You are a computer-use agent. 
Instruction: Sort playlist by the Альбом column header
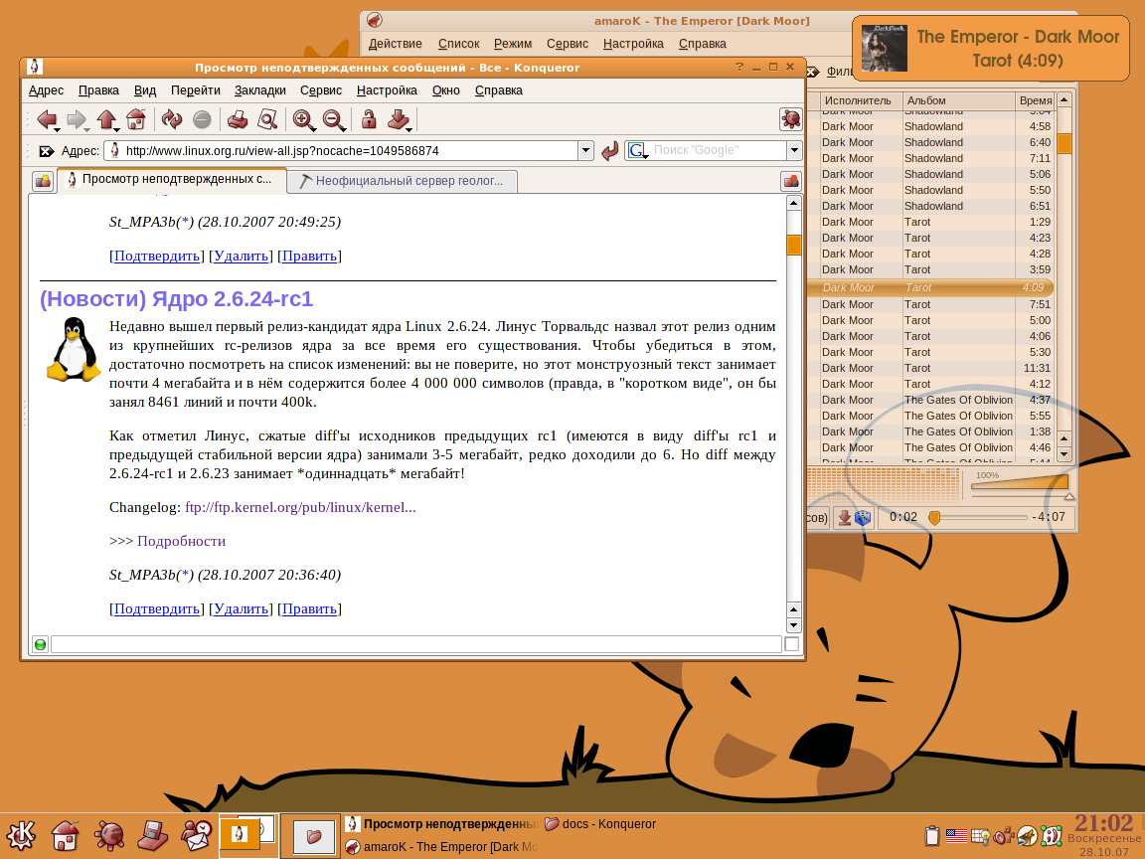coord(959,100)
